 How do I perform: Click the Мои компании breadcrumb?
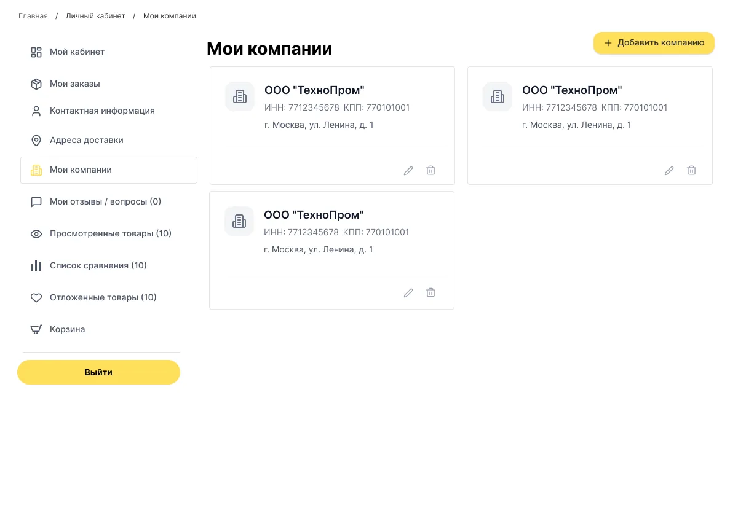(170, 16)
